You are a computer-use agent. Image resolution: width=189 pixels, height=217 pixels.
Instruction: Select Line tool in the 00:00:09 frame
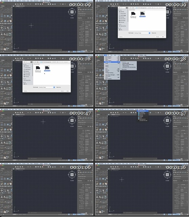coord(1,10)
